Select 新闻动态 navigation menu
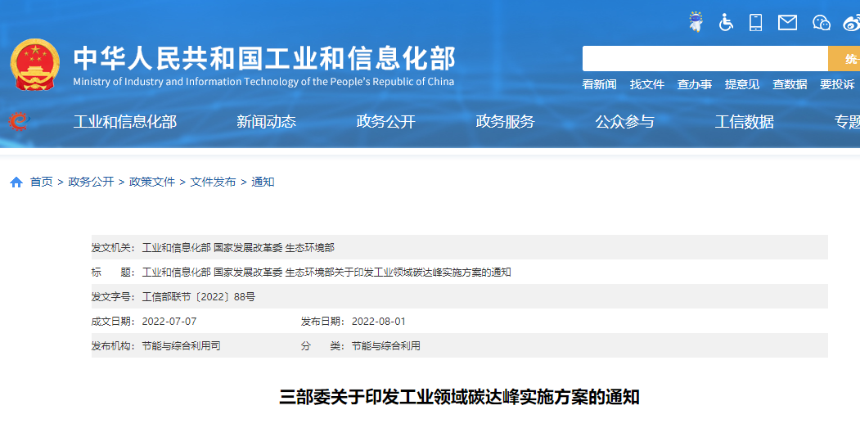The width and height of the screenshot is (860, 437). point(266,122)
